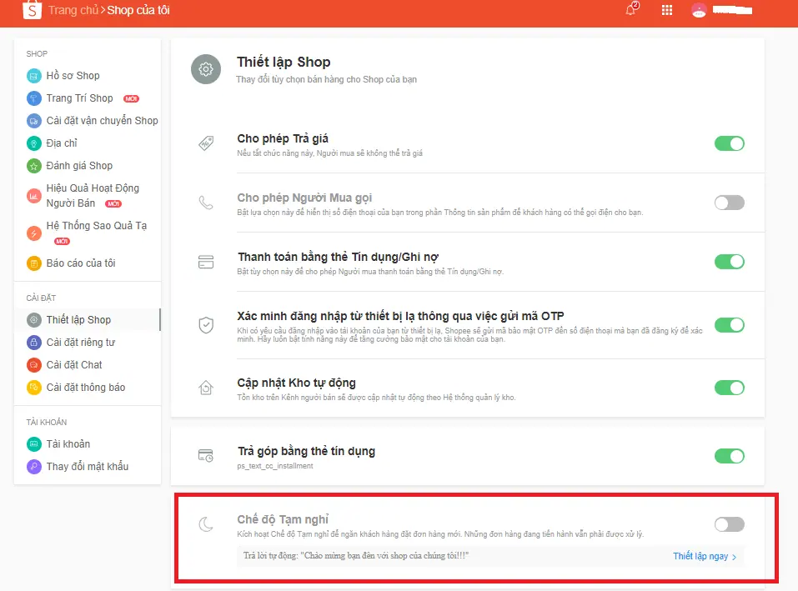Select Cài đặt thông báo item
This screenshot has height=591, width=798.
(86, 388)
